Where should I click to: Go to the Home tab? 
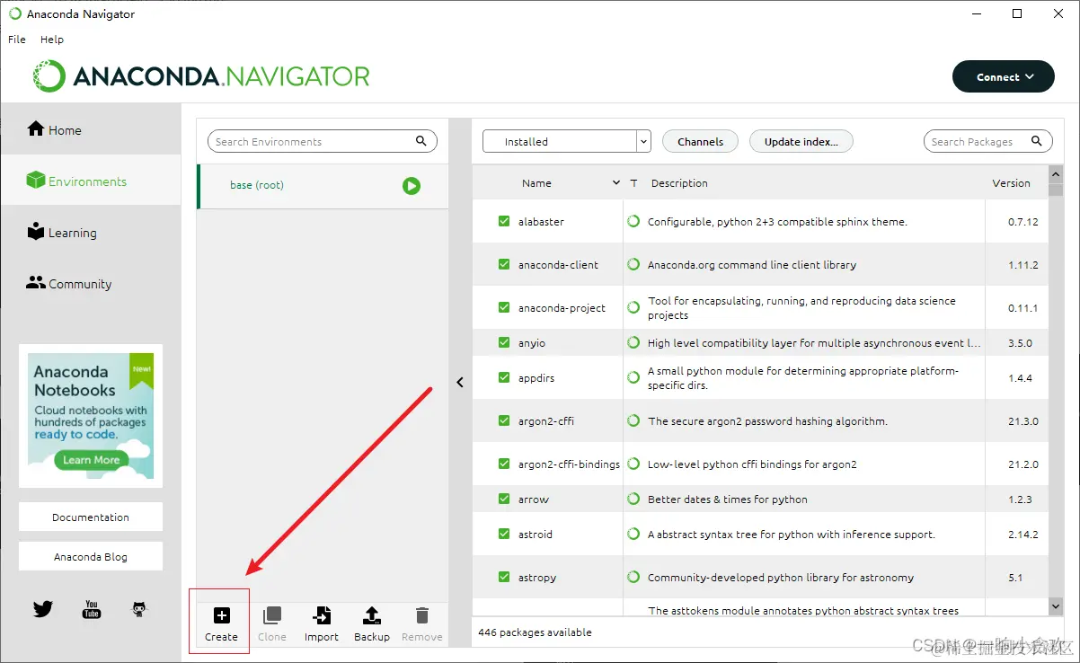coord(90,129)
